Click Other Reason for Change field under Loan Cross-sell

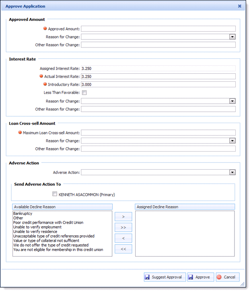[158, 148]
